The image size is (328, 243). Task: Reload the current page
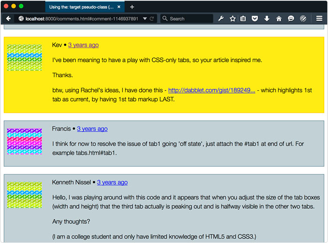(x=151, y=19)
